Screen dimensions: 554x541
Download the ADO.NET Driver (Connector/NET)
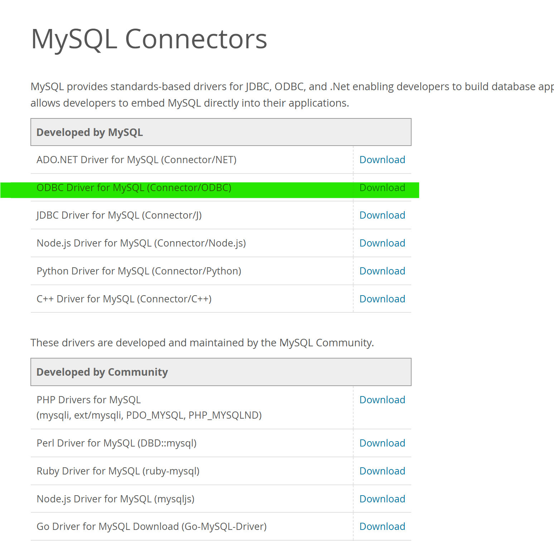(x=382, y=160)
